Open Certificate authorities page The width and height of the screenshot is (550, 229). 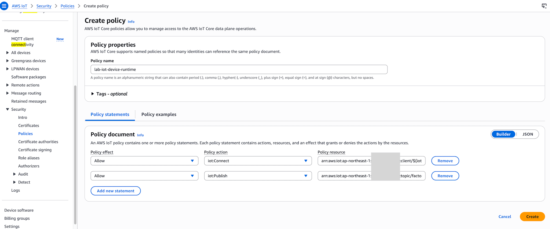[x=38, y=142]
